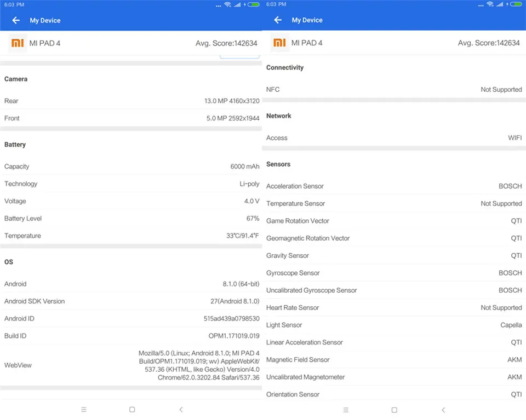Screen dimensions: 526x420
Task: Tap the Android 8.1.0 (64-bit) value
Action: click(x=241, y=284)
